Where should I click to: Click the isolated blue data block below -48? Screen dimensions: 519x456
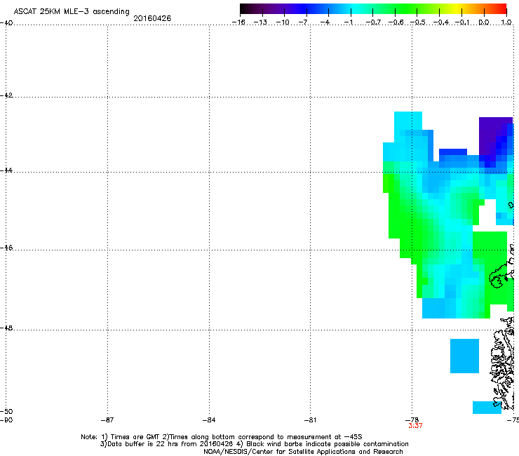pos(464,356)
